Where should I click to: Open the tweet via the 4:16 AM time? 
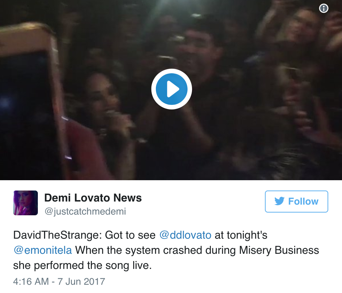(31, 282)
